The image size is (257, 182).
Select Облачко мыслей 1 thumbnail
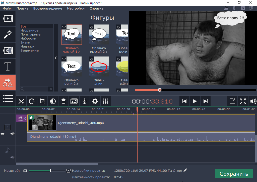pyautogui.click(x=72, y=34)
